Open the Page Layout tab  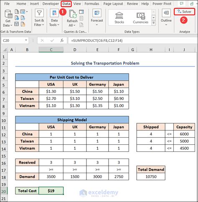click(113, 4)
